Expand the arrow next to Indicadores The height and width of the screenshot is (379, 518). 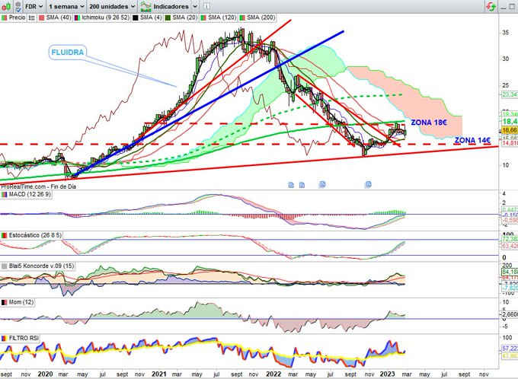tap(195, 6)
